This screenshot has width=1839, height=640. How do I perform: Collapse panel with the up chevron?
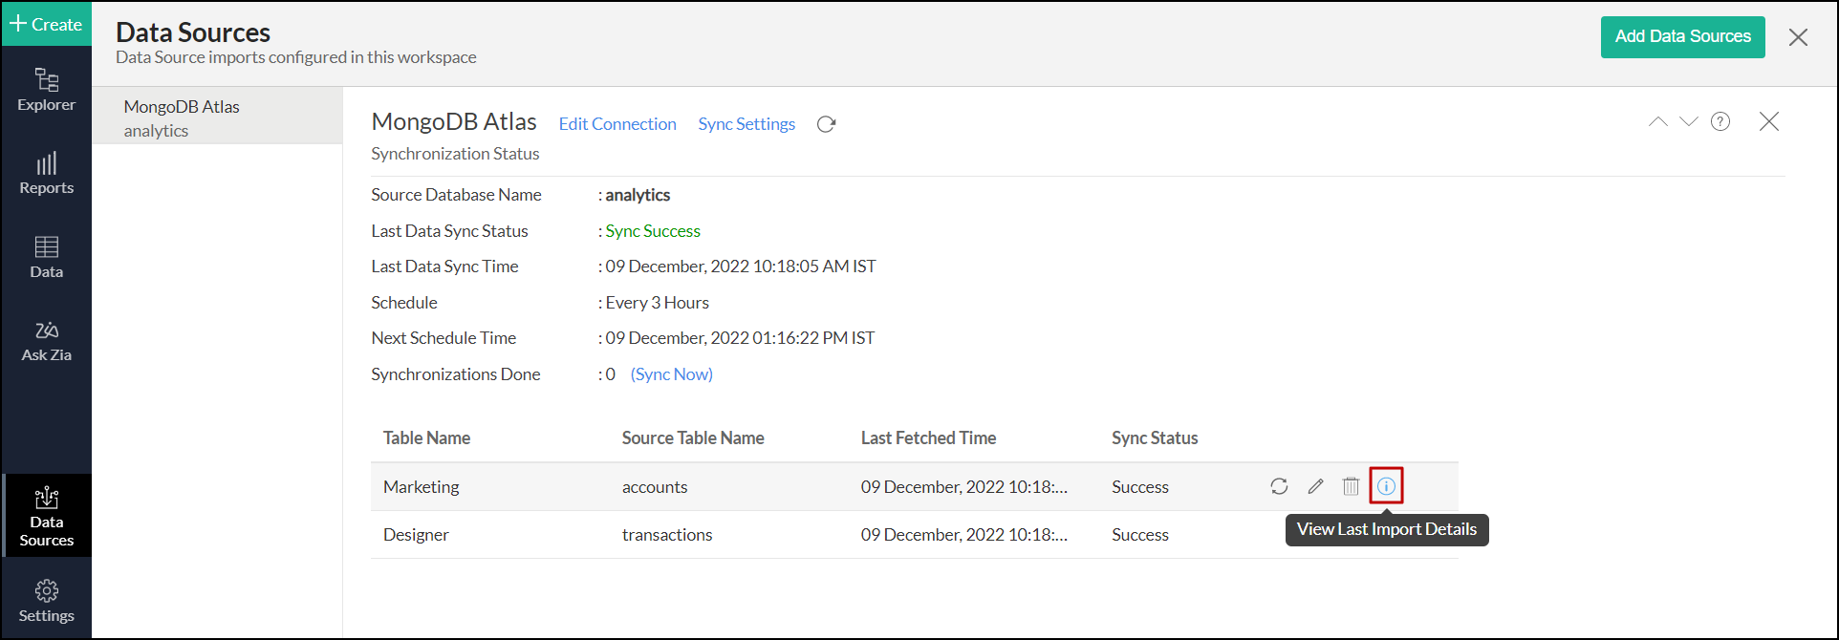pyautogui.click(x=1657, y=121)
